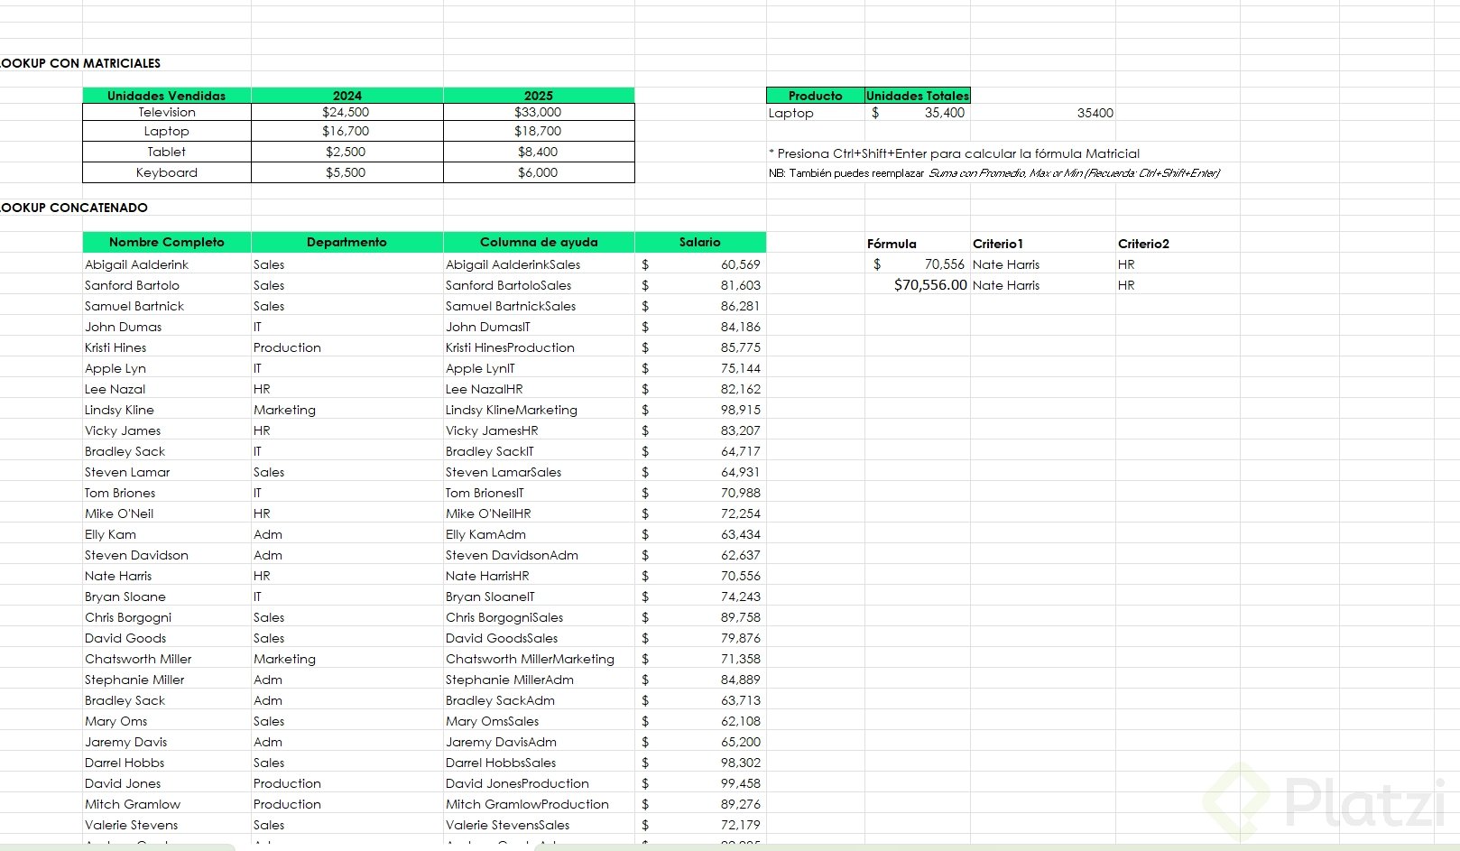Click the green 2025 column header
Viewport: 1460px width, 851px height.
pos(539,96)
